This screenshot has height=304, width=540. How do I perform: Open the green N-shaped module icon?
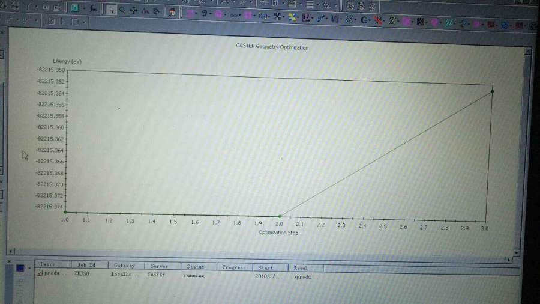(x=449, y=23)
